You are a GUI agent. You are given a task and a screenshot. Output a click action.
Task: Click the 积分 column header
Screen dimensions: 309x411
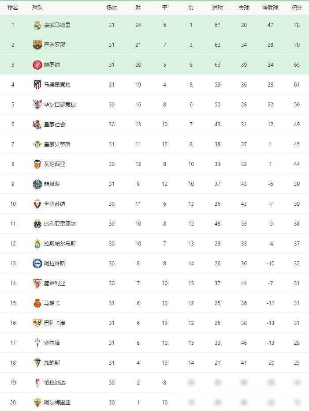[297, 8]
